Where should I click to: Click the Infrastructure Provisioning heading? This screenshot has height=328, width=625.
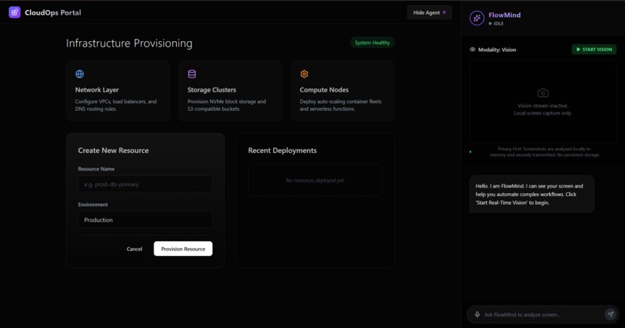click(x=129, y=43)
